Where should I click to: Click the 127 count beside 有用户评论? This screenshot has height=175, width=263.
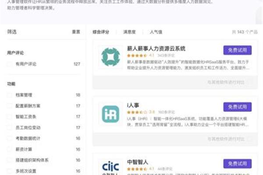click(77, 64)
